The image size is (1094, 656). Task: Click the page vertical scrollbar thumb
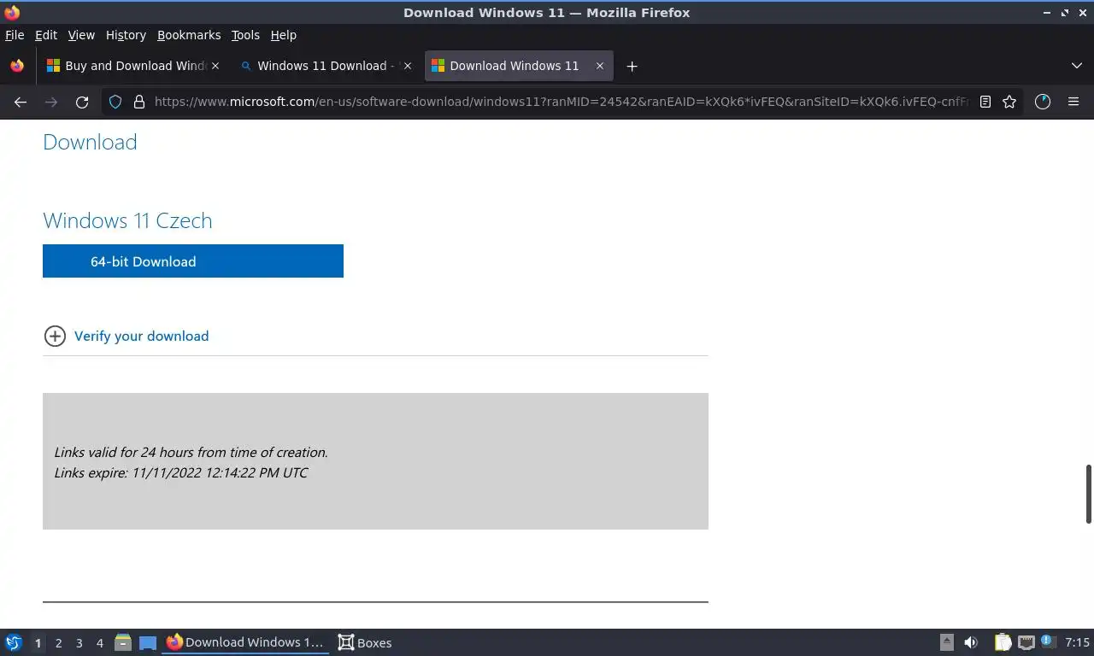(x=1089, y=494)
